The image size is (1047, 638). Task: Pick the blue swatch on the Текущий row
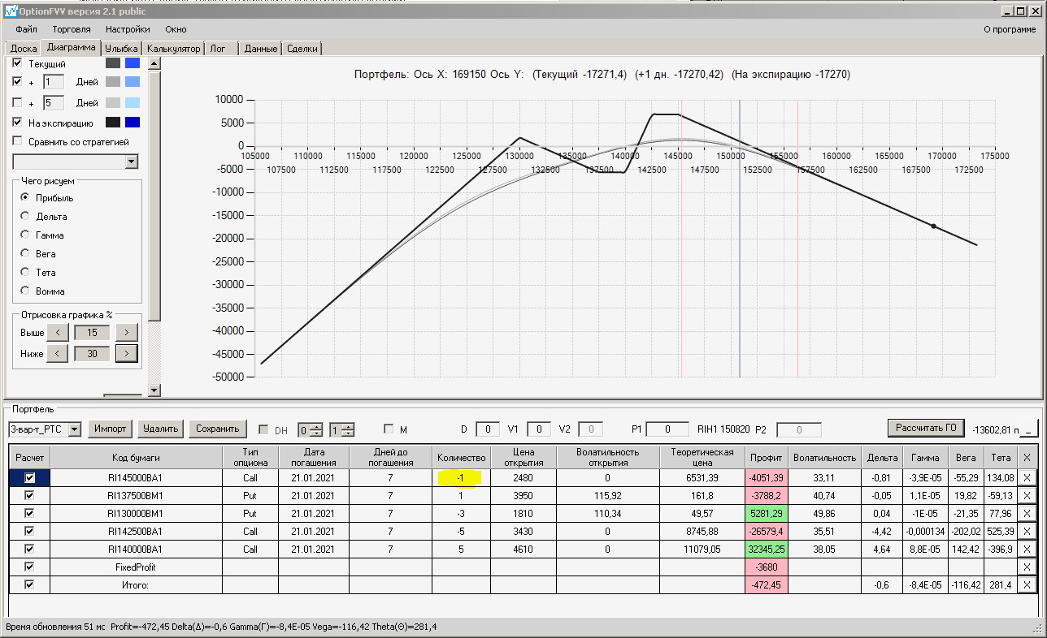click(133, 63)
